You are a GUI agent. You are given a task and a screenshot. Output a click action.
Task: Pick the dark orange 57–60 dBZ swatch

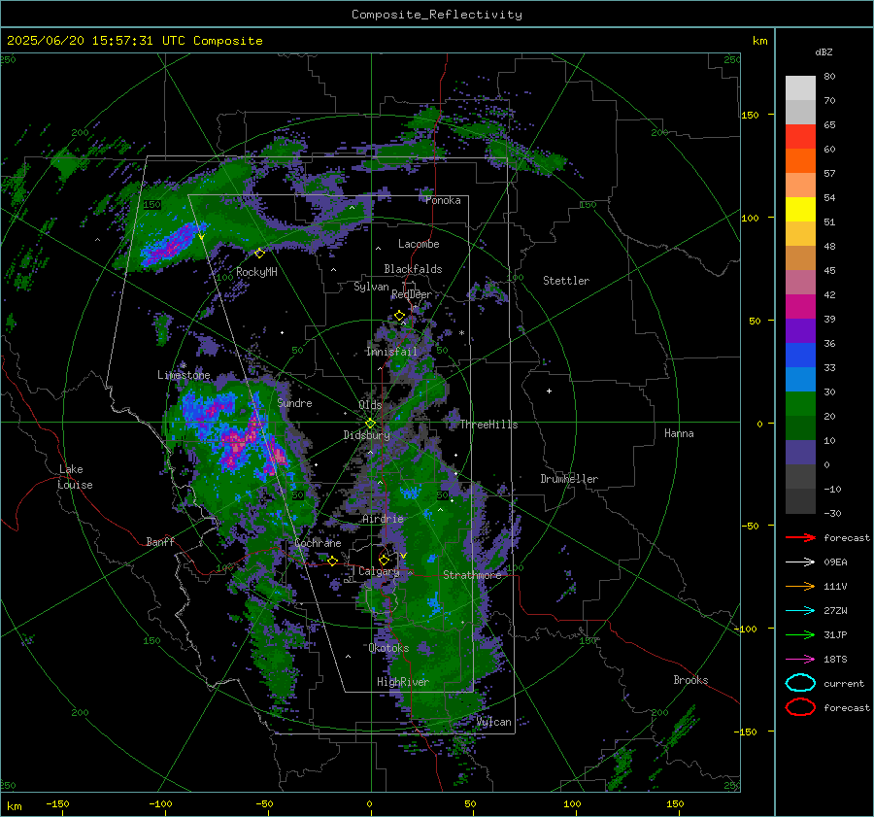point(800,161)
